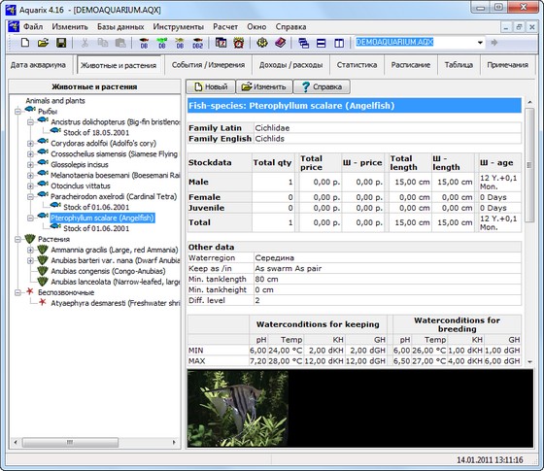Collapse the Растения tree node
Screen dimensions: 544x471
click(17, 239)
